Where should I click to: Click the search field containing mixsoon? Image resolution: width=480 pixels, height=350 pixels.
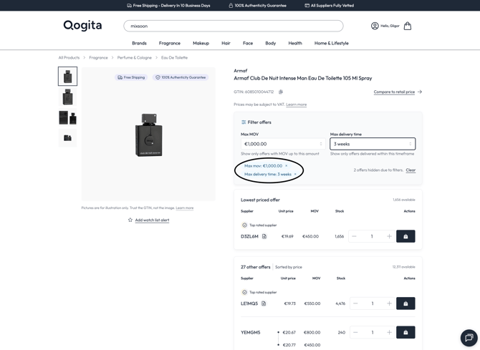(x=233, y=26)
